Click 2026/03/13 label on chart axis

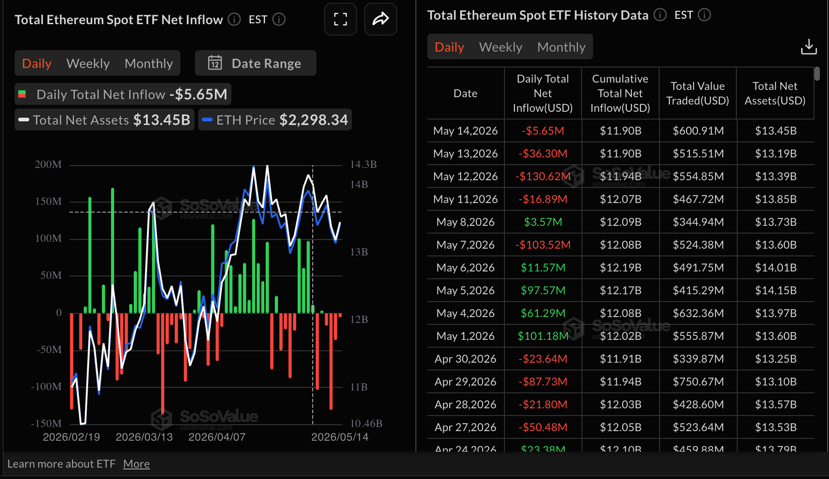pyautogui.click(x=144, y=437)
